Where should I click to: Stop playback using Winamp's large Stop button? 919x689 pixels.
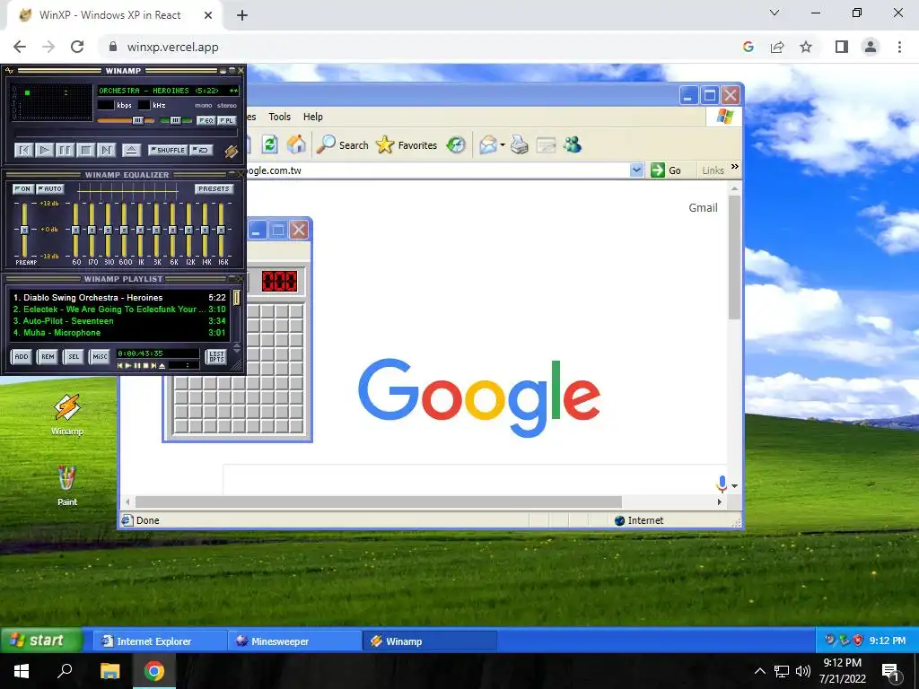coord(85,151)
